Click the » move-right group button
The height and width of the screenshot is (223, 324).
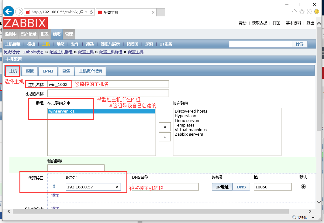(165, 137)
